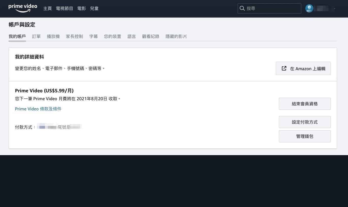This screenshot has width=348, height=207.
Task: Open 兒童 in top navigation
Action: (94, 8)
